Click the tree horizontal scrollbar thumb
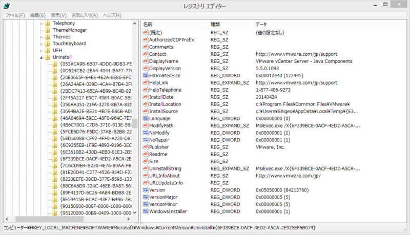This screenshot has height=235, width=410. pyautogui.click(x=49, y=219)
